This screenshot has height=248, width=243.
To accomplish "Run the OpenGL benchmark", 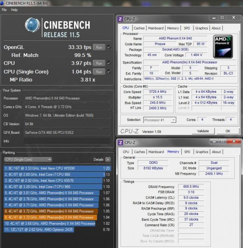I will [x=99, y=47].
